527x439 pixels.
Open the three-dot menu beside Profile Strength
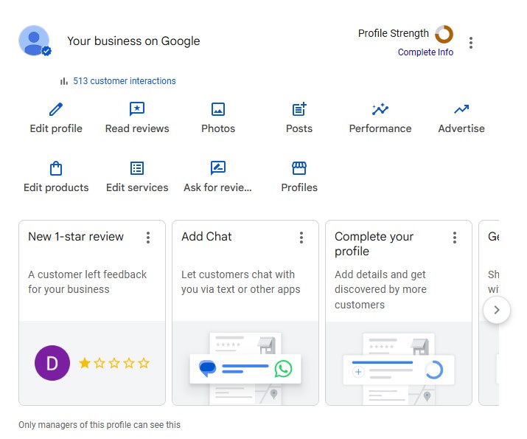[471, 43]
